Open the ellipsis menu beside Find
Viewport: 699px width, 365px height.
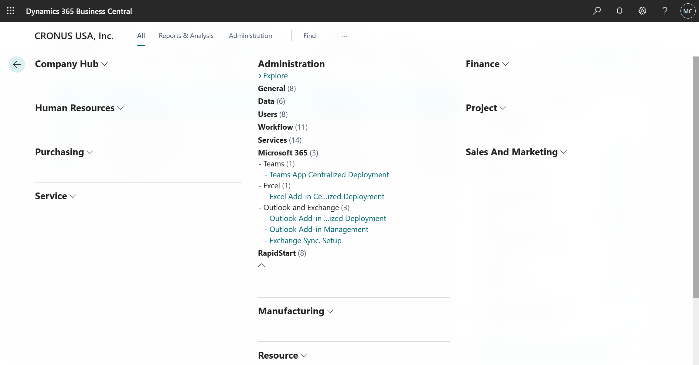pyautogui.click(x=344, y=36)
